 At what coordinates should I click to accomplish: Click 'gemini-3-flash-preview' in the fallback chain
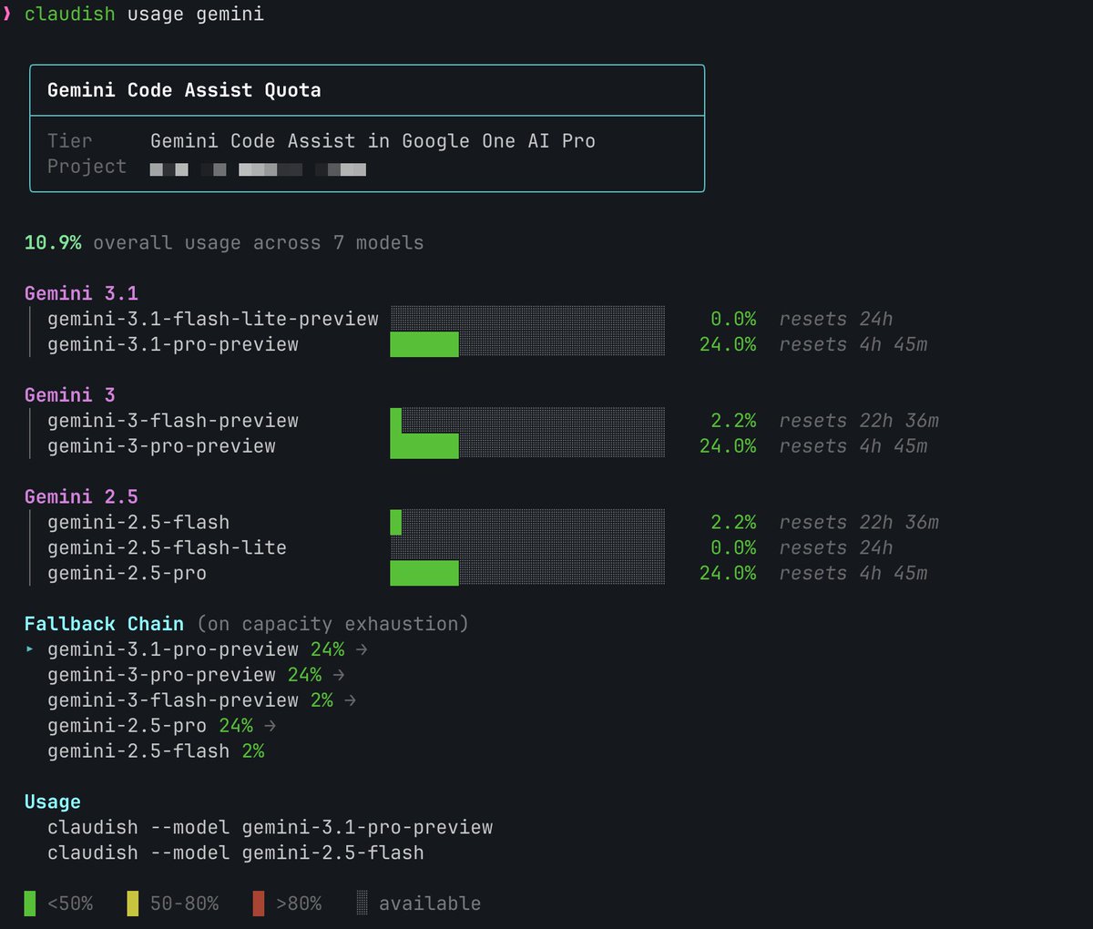pos(173,700)
